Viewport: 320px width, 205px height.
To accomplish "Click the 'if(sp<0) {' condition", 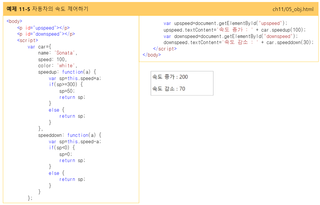I will [x=62, y=148].
